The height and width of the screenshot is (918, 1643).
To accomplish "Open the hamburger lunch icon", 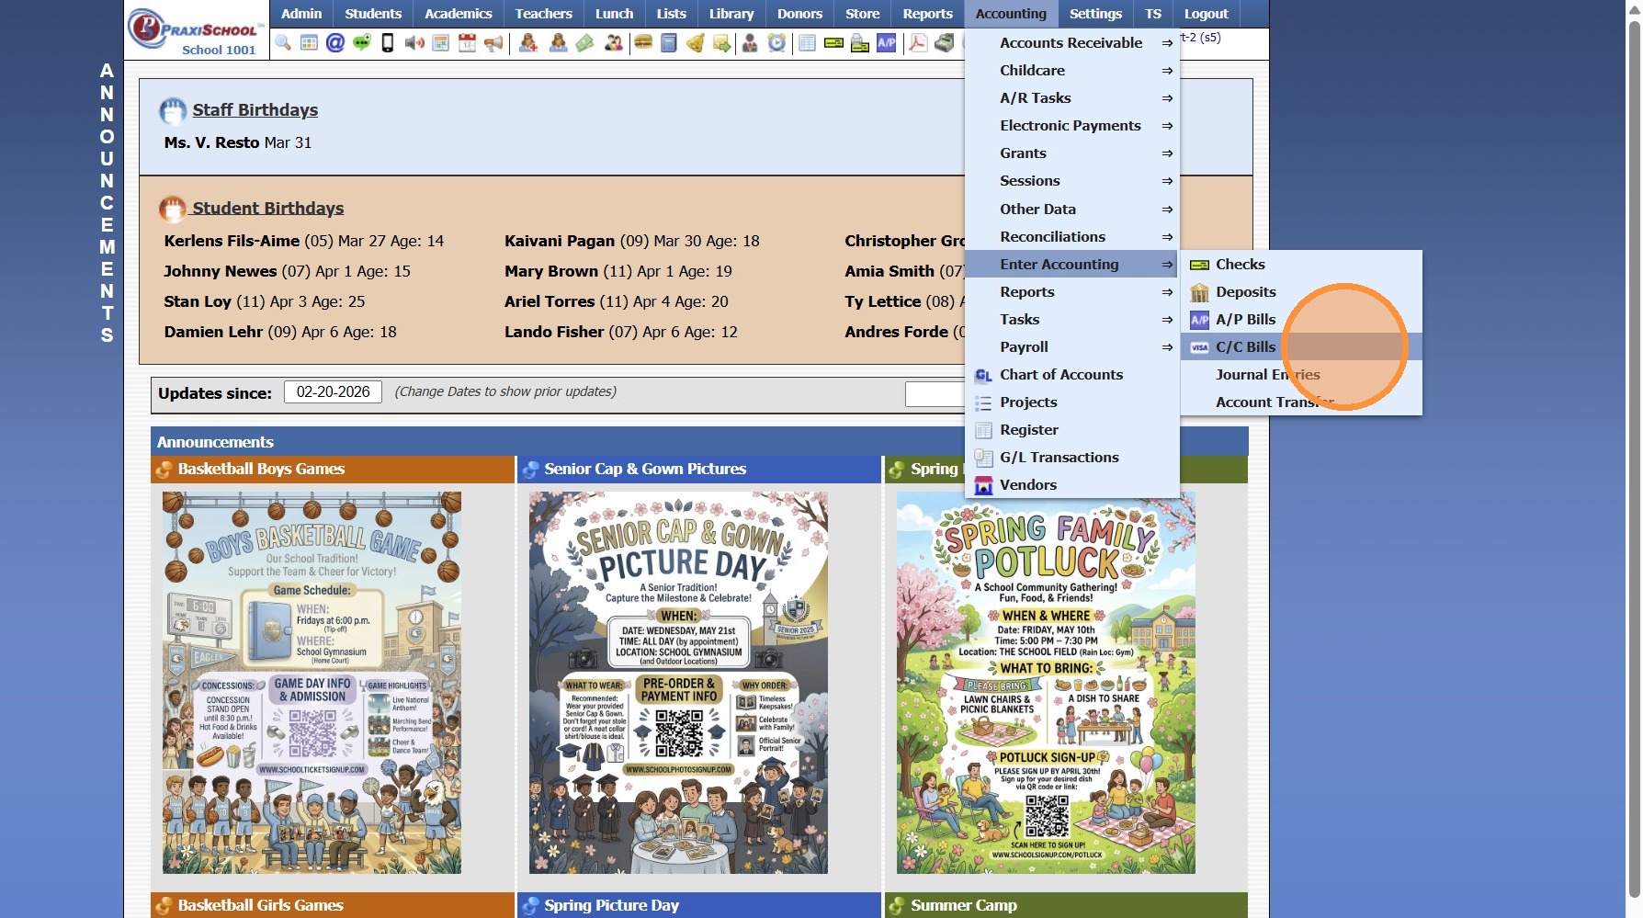I will pos(643,42).
